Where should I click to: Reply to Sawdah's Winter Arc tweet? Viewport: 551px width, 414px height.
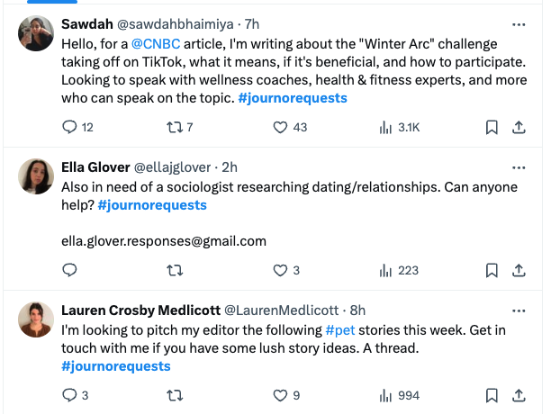click(69, 128)
